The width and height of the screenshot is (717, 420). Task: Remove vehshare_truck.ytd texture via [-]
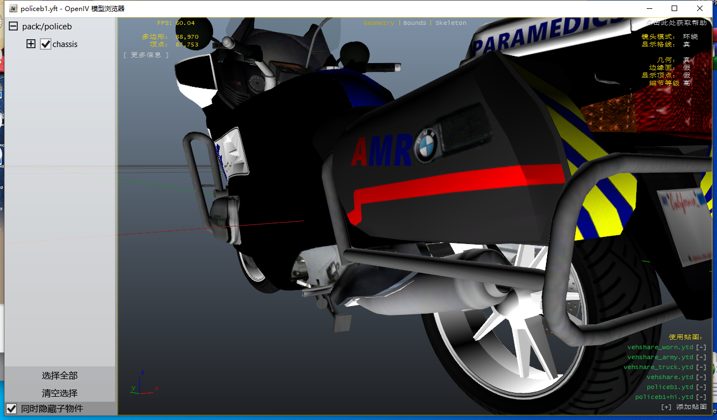[x=701, y=367]
